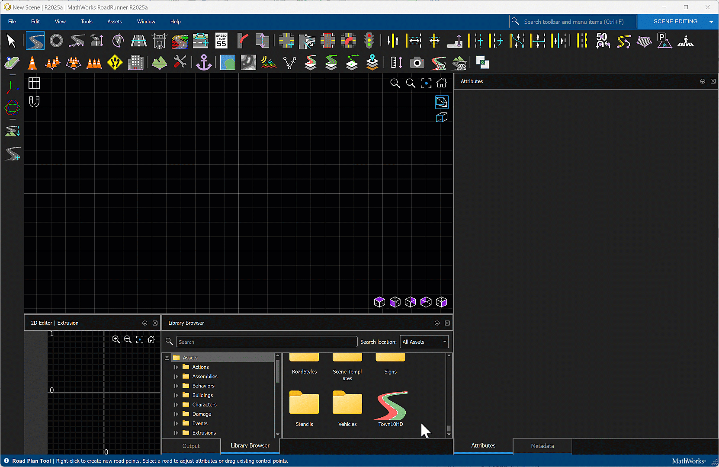Open the Assets menu
Viewport: 719px width, 467px height.
coord(115,22)
